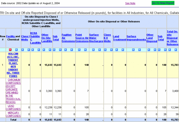Image resolution: width=179 pixels, height=122 pixels.
Task: Click the Class II-V Wells column header
Action: click(x=107, y=38)
